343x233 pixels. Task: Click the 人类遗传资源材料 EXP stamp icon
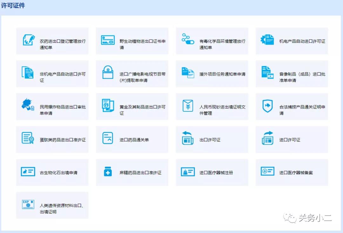(28, 205)
